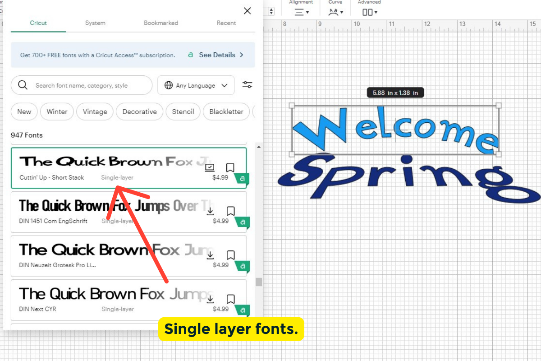Open the Advanced dropdown in toolbar
This screenshot has height=361, width=541.
(370, 12)
